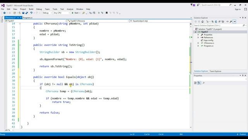This screenshot has width=248, height=139.
Task: Open the Build menu
Action: coord(31,9)
